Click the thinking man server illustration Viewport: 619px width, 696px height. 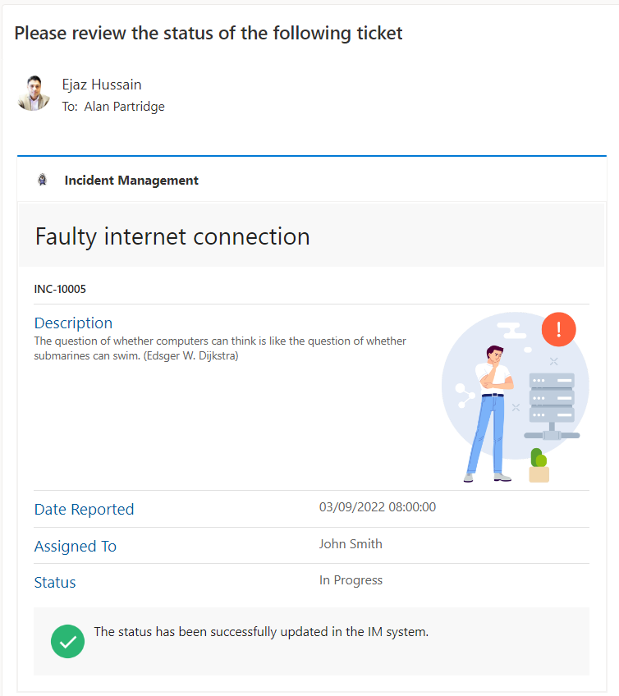click(515, 397)
